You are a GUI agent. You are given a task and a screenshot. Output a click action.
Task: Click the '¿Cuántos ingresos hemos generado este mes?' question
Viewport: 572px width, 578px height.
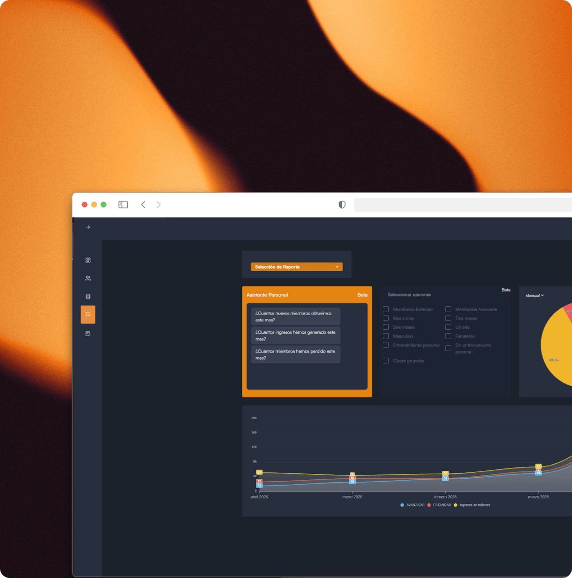tap(295, 335)
